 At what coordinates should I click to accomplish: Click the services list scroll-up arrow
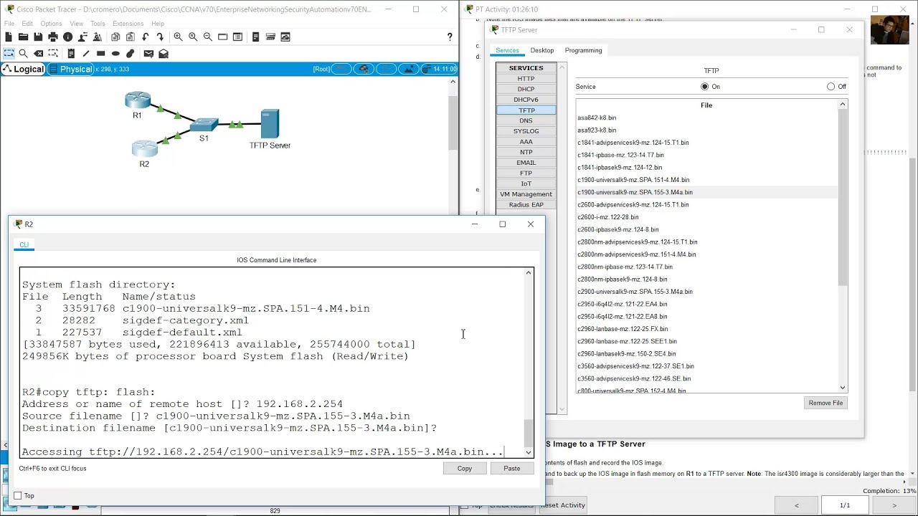562,67
